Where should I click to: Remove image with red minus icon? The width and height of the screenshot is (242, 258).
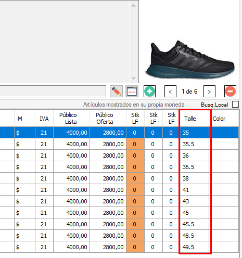230,91
